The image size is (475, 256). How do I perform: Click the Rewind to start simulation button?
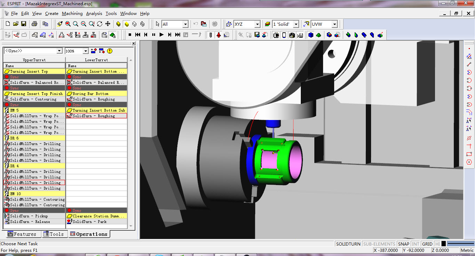point(138,35)
